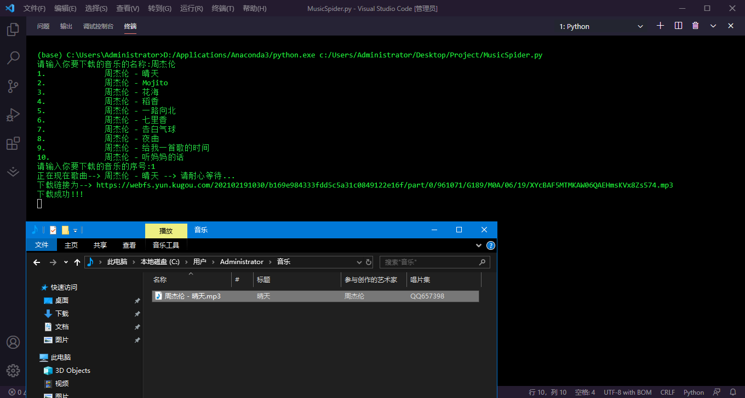Viewport: 745px width, 398px height.
Task: Open the Extensions view
Action: click(13, 143)
